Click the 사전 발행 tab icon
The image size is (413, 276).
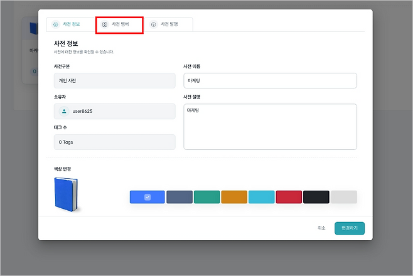coord(154,24)
